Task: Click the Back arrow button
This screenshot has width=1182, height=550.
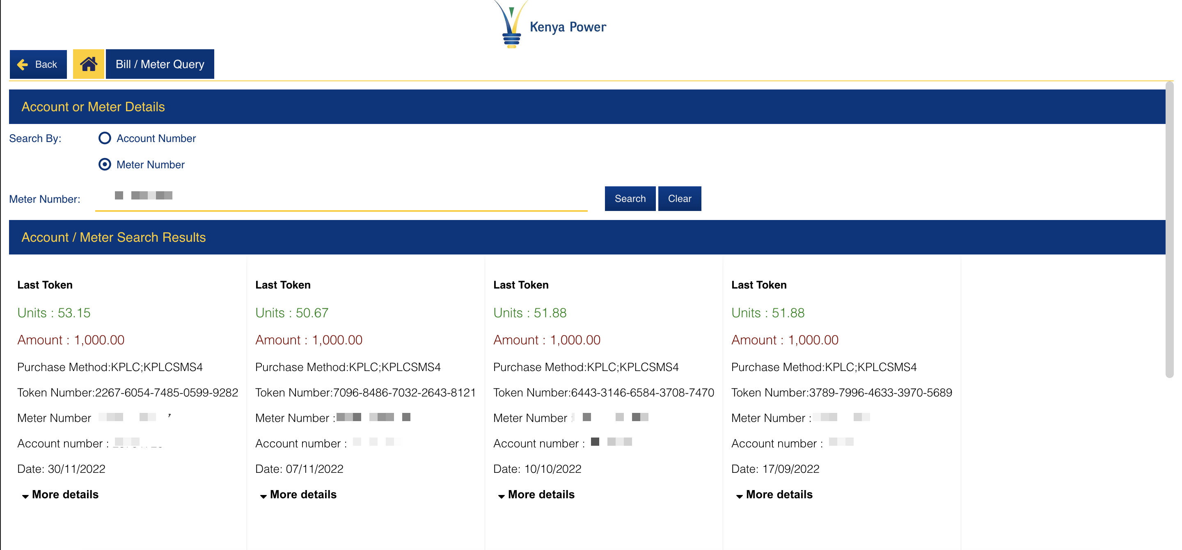Action: pos(38,64)
